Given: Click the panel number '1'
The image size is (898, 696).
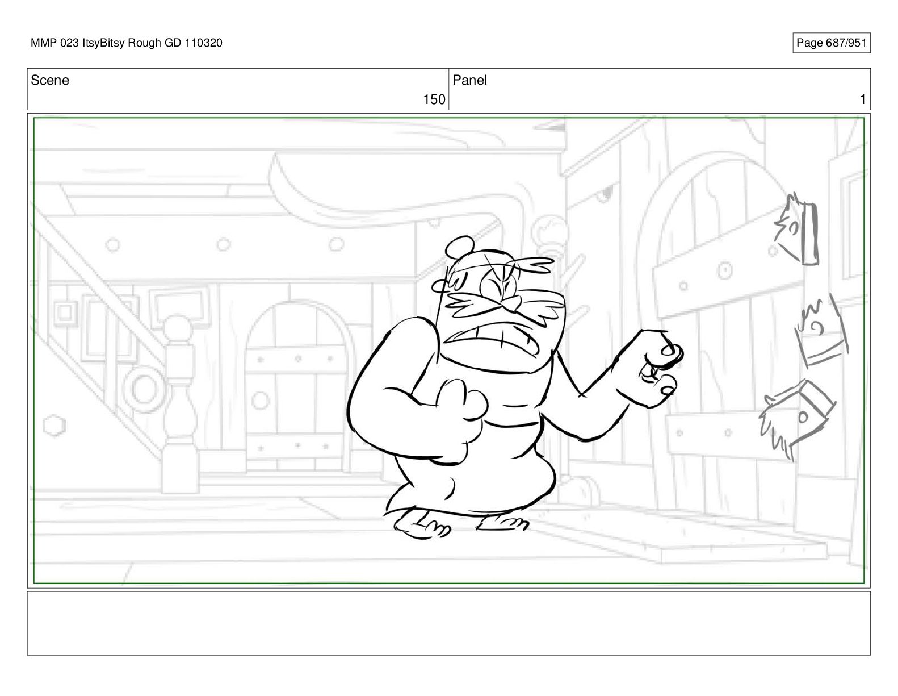Looking at the screenshot, I should point(863,99).
